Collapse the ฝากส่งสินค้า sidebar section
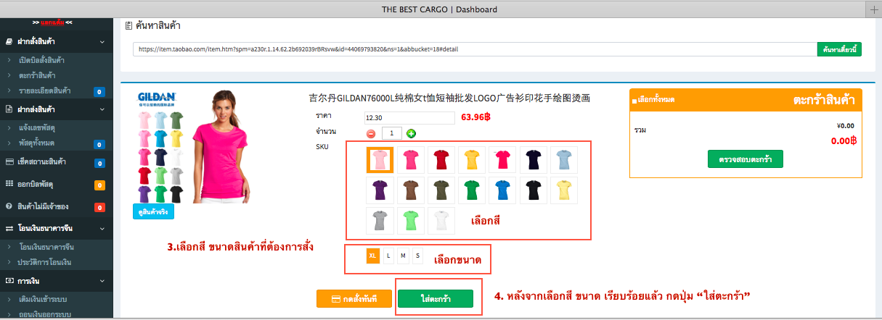 click(x=57, y=109)
